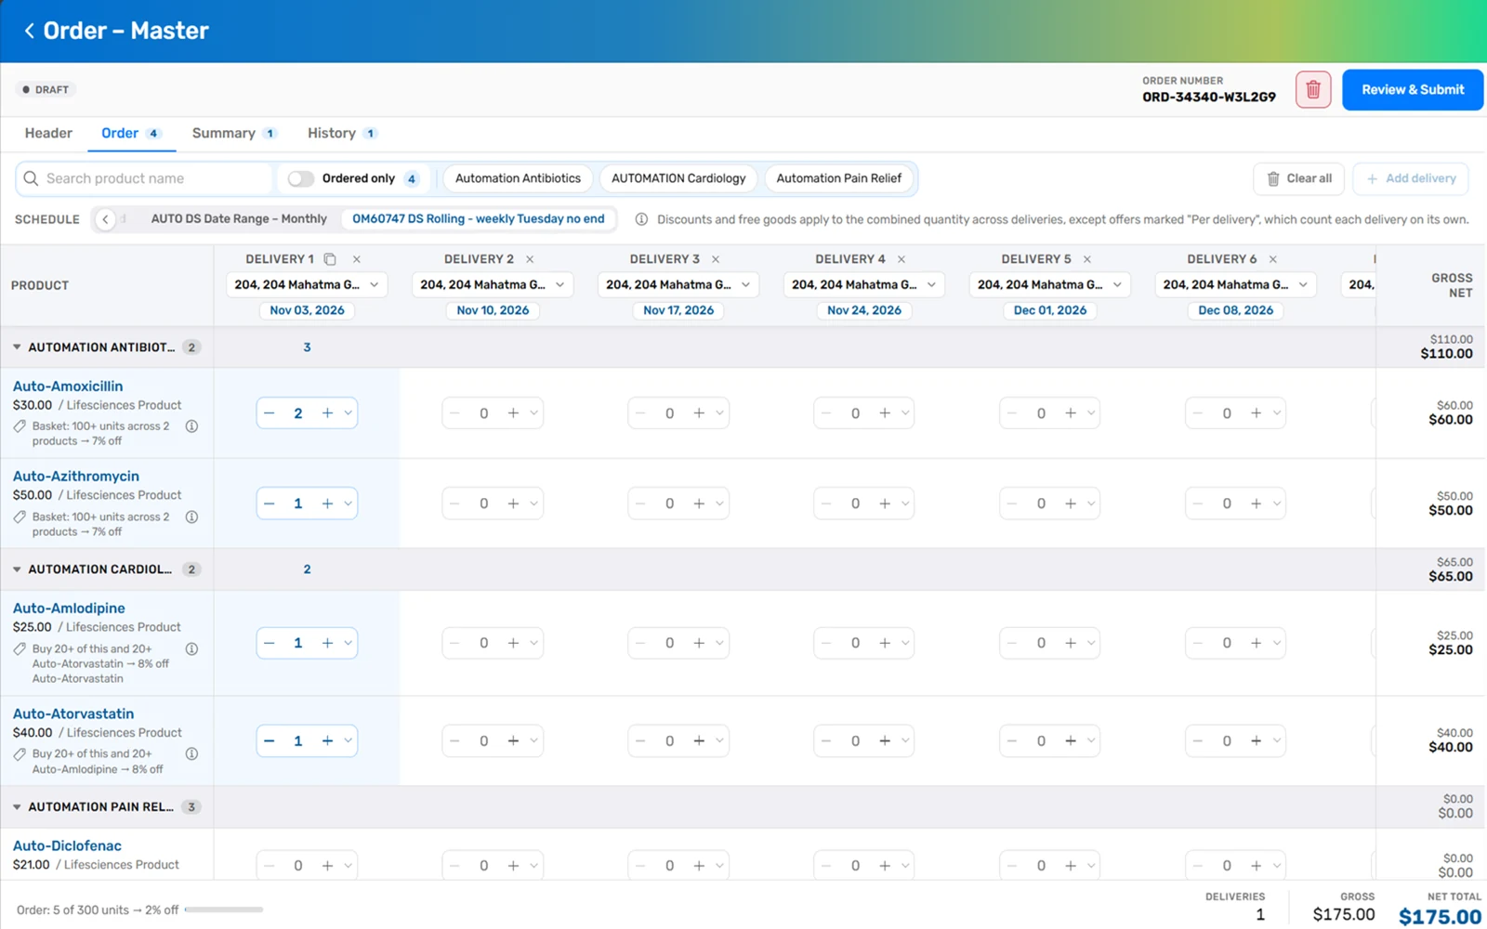Remove Delivery 4 with its X icon
Viewport: 1487px width, 929px height.
(901, 259)
